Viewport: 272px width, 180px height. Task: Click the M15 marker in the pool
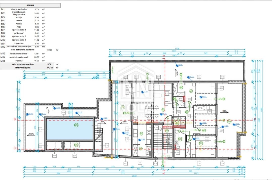click(76, 125)
